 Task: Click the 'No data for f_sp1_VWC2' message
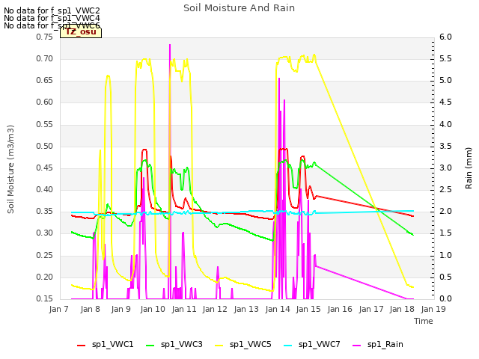(x=52, y=10)
